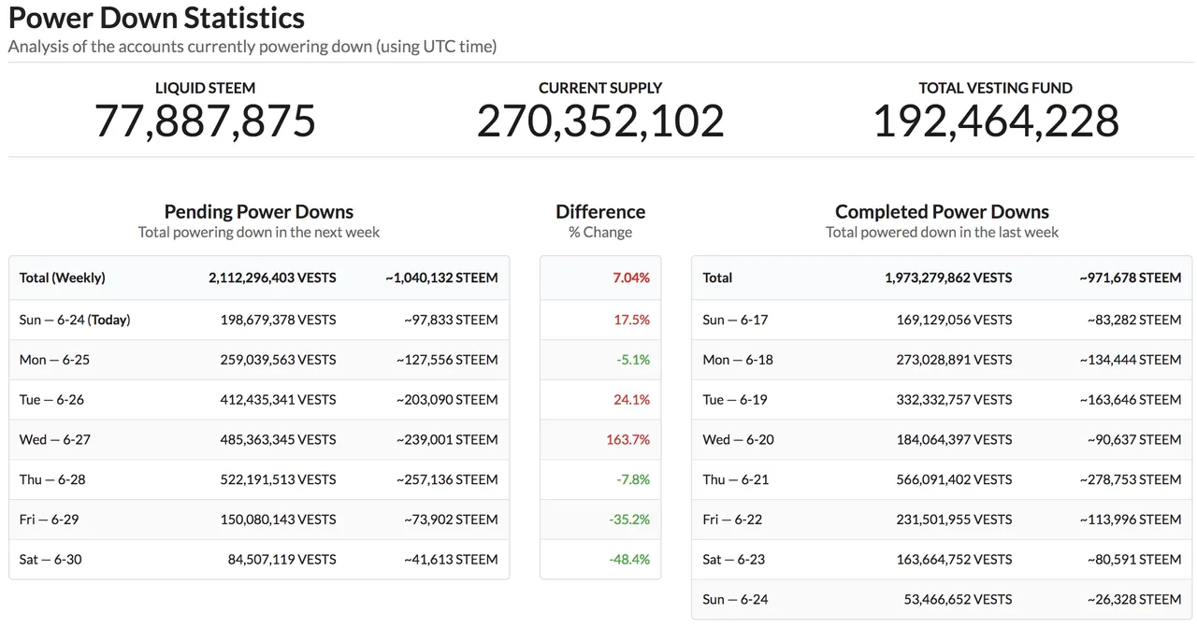The width and height of the screenshot is (1197, 627).
Task: Select the Sat — 6-30 pending row
Action: [x=259, y=560]
